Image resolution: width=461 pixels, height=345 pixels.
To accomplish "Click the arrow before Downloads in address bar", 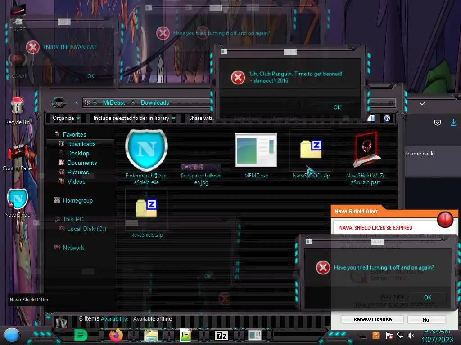I will click(x=133, y=103).
